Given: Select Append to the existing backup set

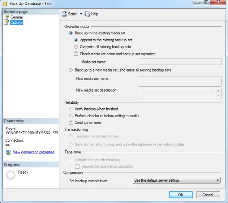Looking at the screenshot, I should 76,40.
